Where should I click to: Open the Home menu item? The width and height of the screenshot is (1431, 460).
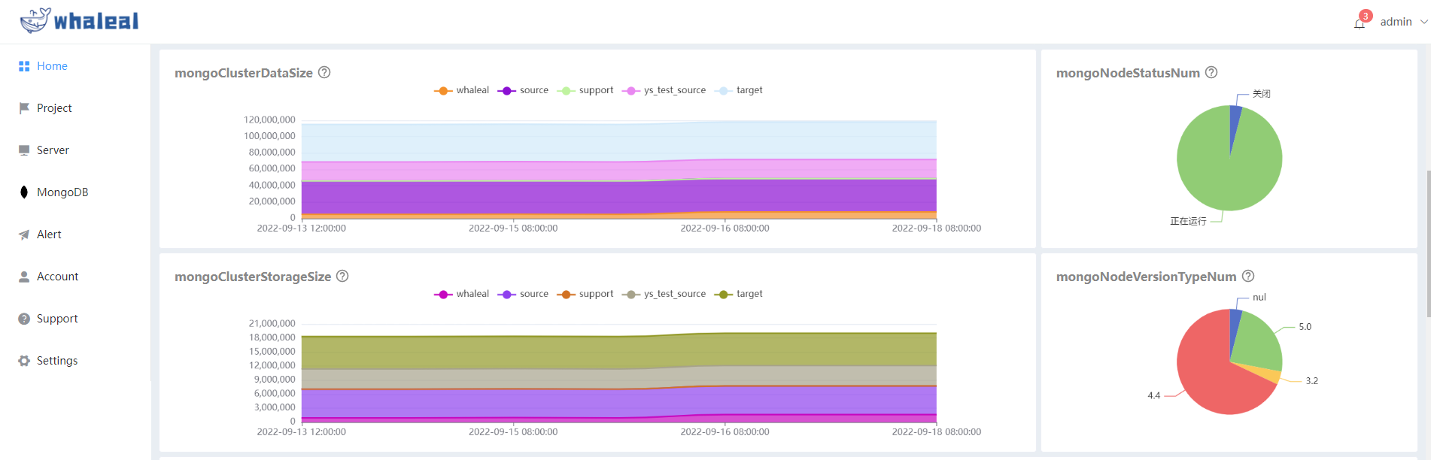(75, 66)
